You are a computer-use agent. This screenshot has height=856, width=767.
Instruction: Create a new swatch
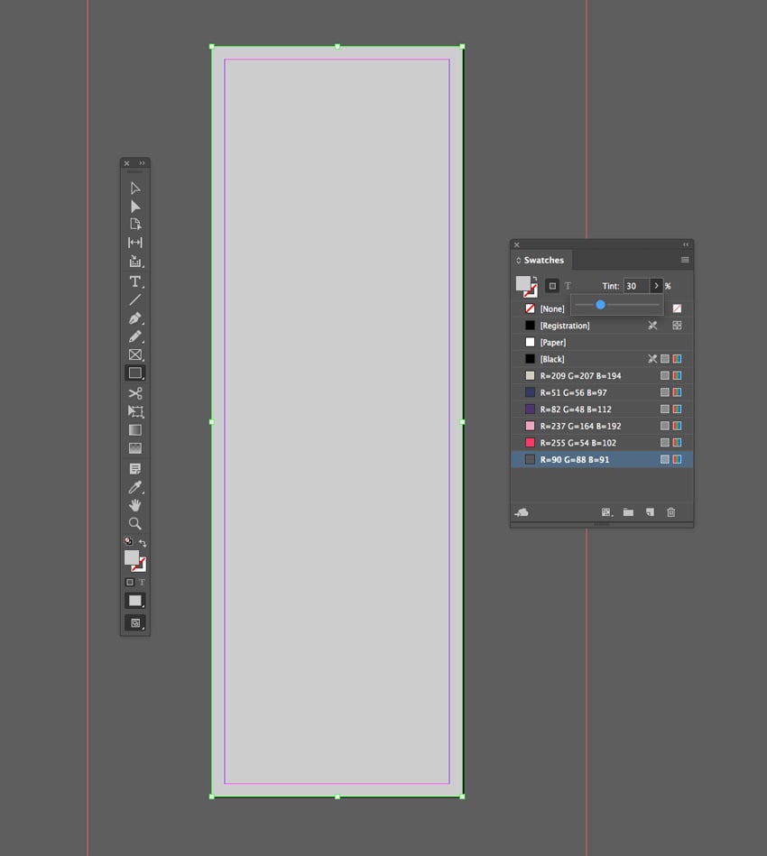click(x=650, y=511)
